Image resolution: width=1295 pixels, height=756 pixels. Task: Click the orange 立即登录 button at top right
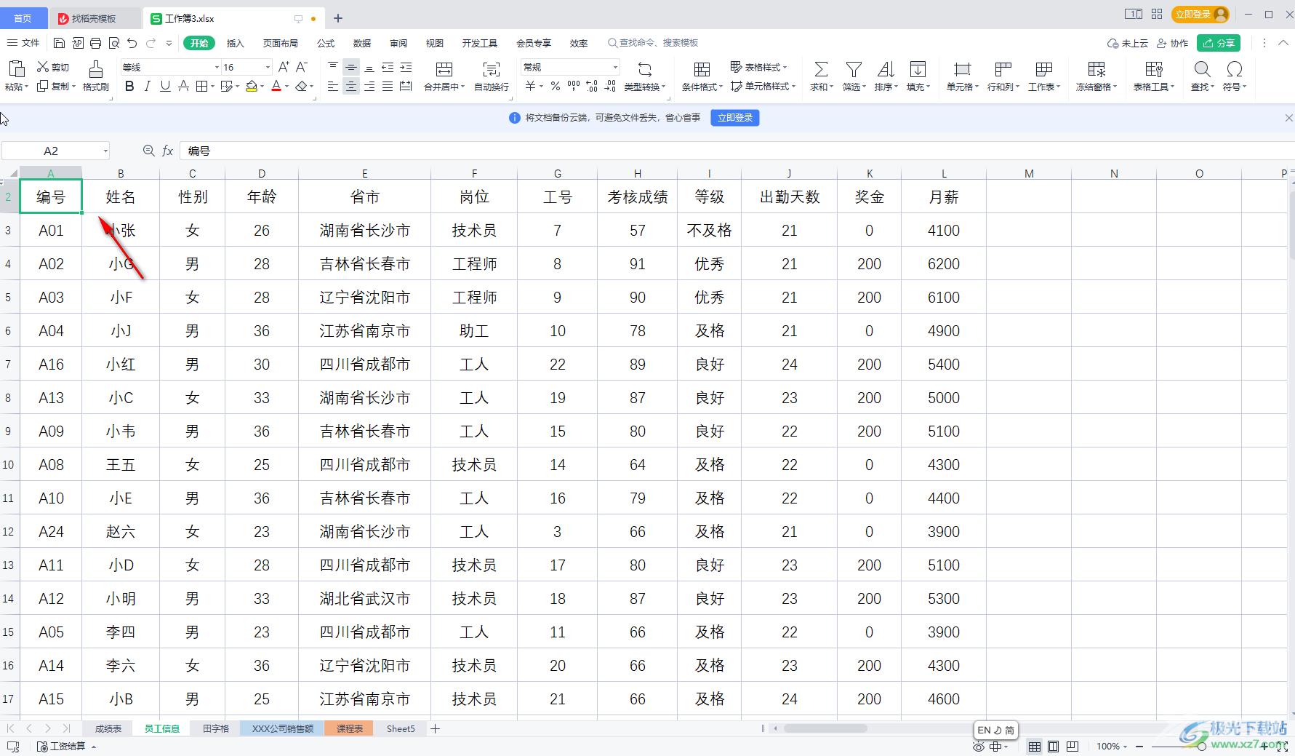tap(1200, 15)
